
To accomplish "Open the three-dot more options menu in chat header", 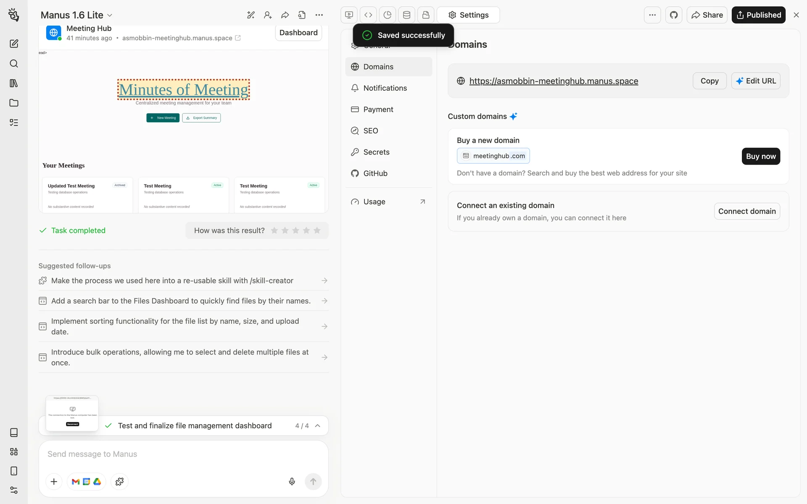I will pyautogui.click(x=319, y=15).
